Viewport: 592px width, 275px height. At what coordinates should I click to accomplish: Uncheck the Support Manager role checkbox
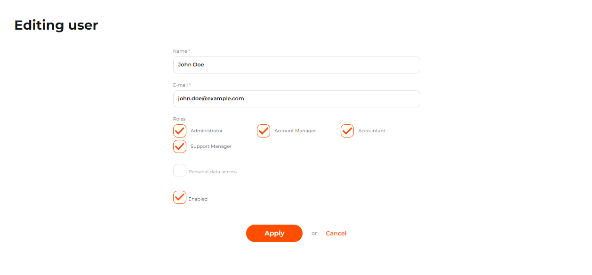180,146
